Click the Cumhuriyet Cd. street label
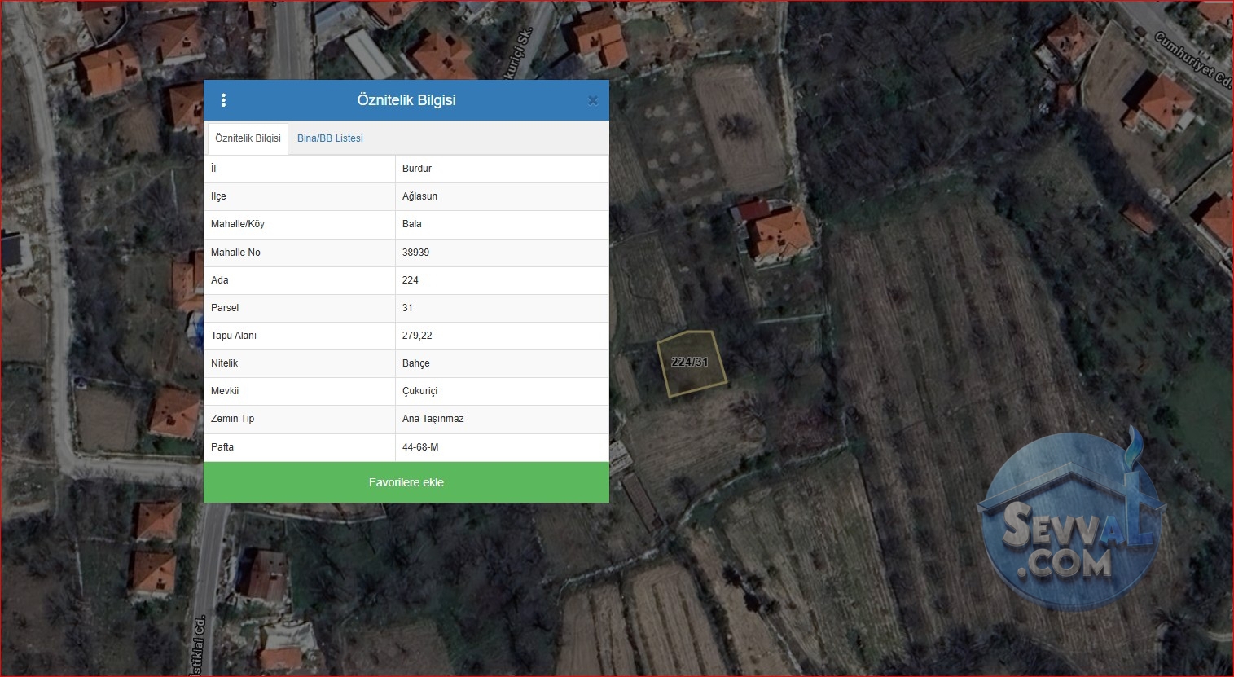This screenshot has width=1234, height=677. [1194, 59]
